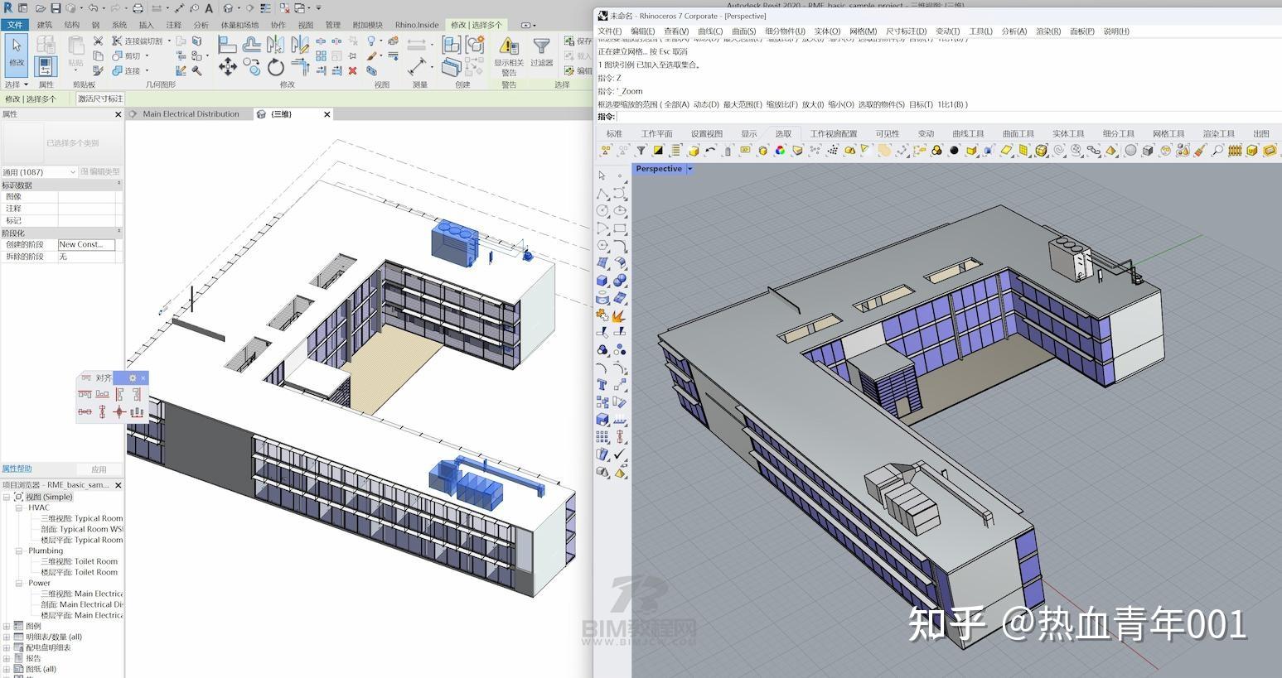Image resolution: width=1282 pixels, height=678 pixels.
Task: Click the Properties palette icon in Revit ribbon
Action: 46,66
